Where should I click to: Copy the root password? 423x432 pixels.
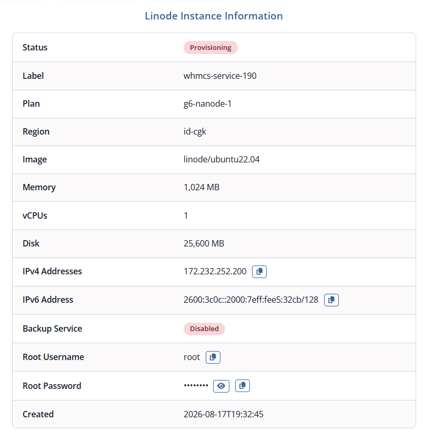click(x=243, y=386)
